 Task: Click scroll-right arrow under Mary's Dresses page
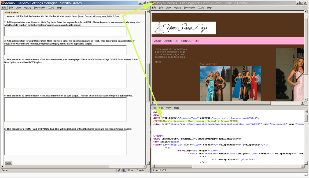[303, 103]
